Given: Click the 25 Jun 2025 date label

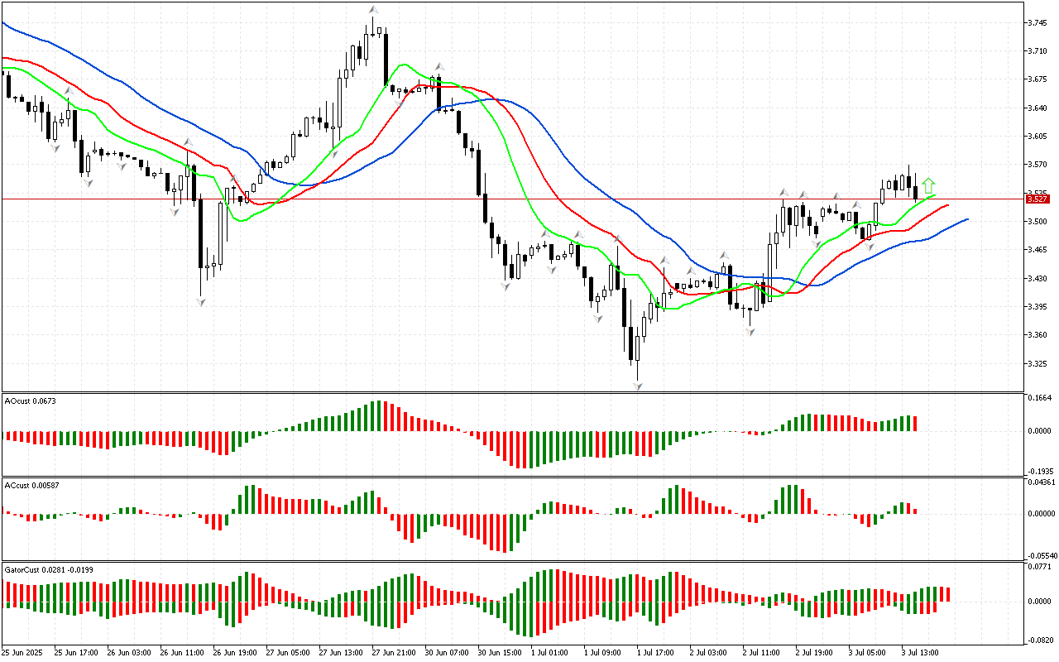Looking at the screenshot, I should [26, 653].
